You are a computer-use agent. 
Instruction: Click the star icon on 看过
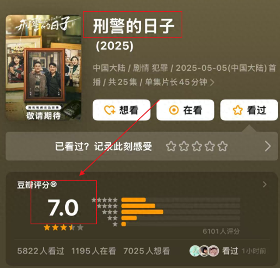[238, 110]
